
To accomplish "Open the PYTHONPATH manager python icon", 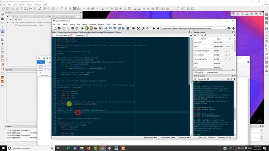I will point(148,28).
